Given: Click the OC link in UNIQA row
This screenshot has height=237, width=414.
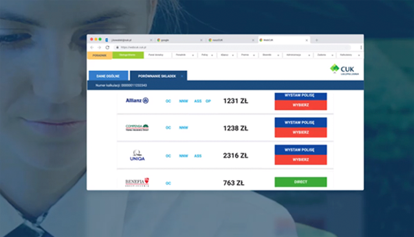Looking at the screenshot, I should pyautogui.click(x=168, y=156).
